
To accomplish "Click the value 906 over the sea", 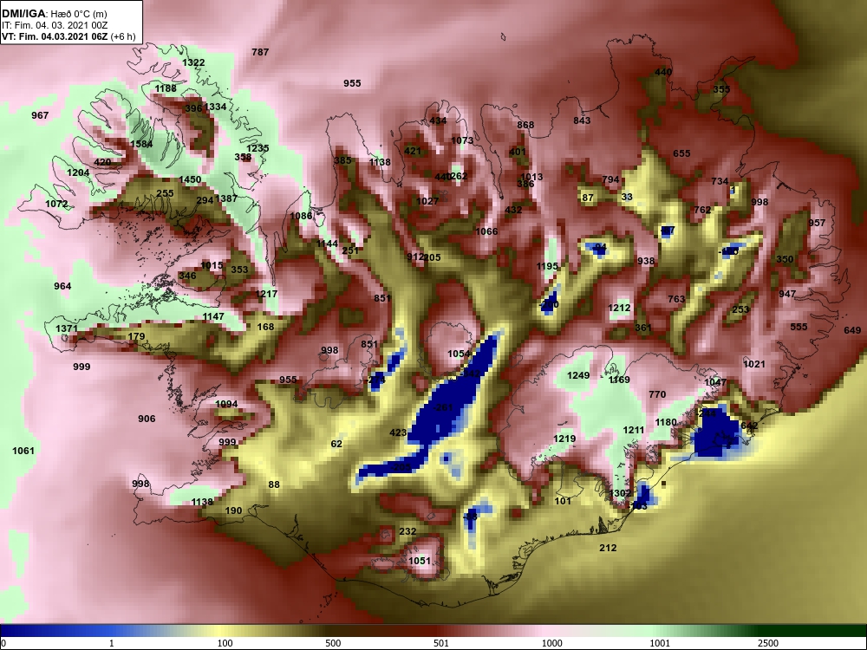I will click(147, 419).
